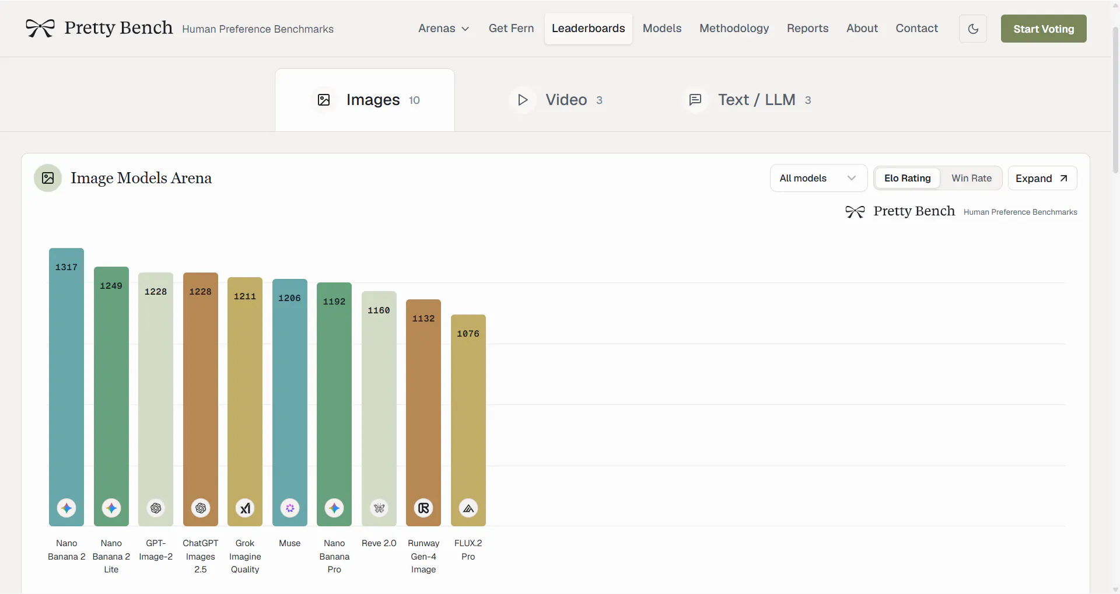This screenshot has height=594, width=1120.
Task: Click the Images tab picture icon
Action: 324,100
